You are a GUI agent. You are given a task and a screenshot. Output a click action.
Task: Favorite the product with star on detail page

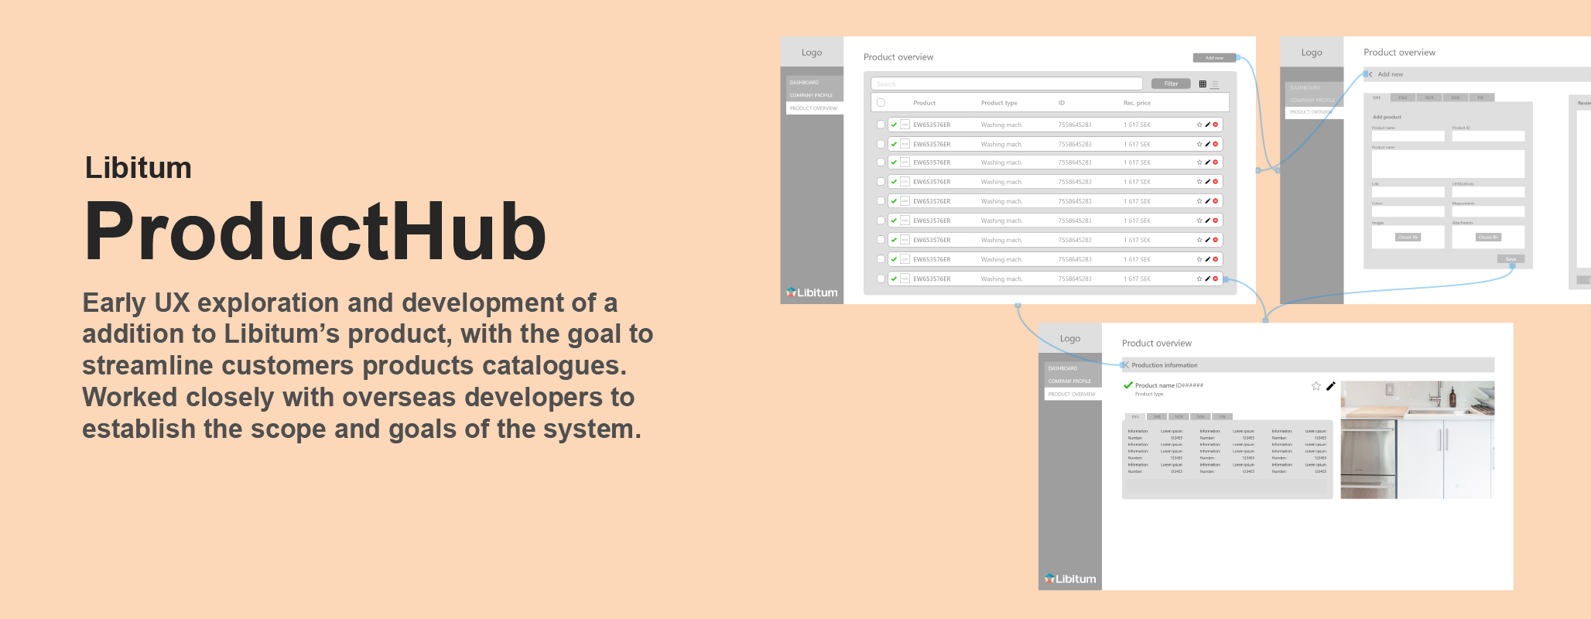[1316, 386]
